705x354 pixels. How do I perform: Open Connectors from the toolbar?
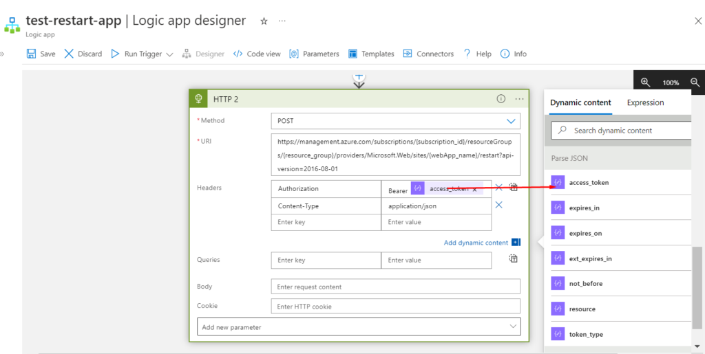[428, 54]
